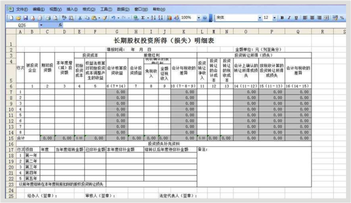Open the 插入(I) menu
This screenshot has height=203, width=351.
pos(72,9)
